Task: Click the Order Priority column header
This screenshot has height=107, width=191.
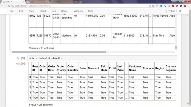Action: tap(61, 68)
